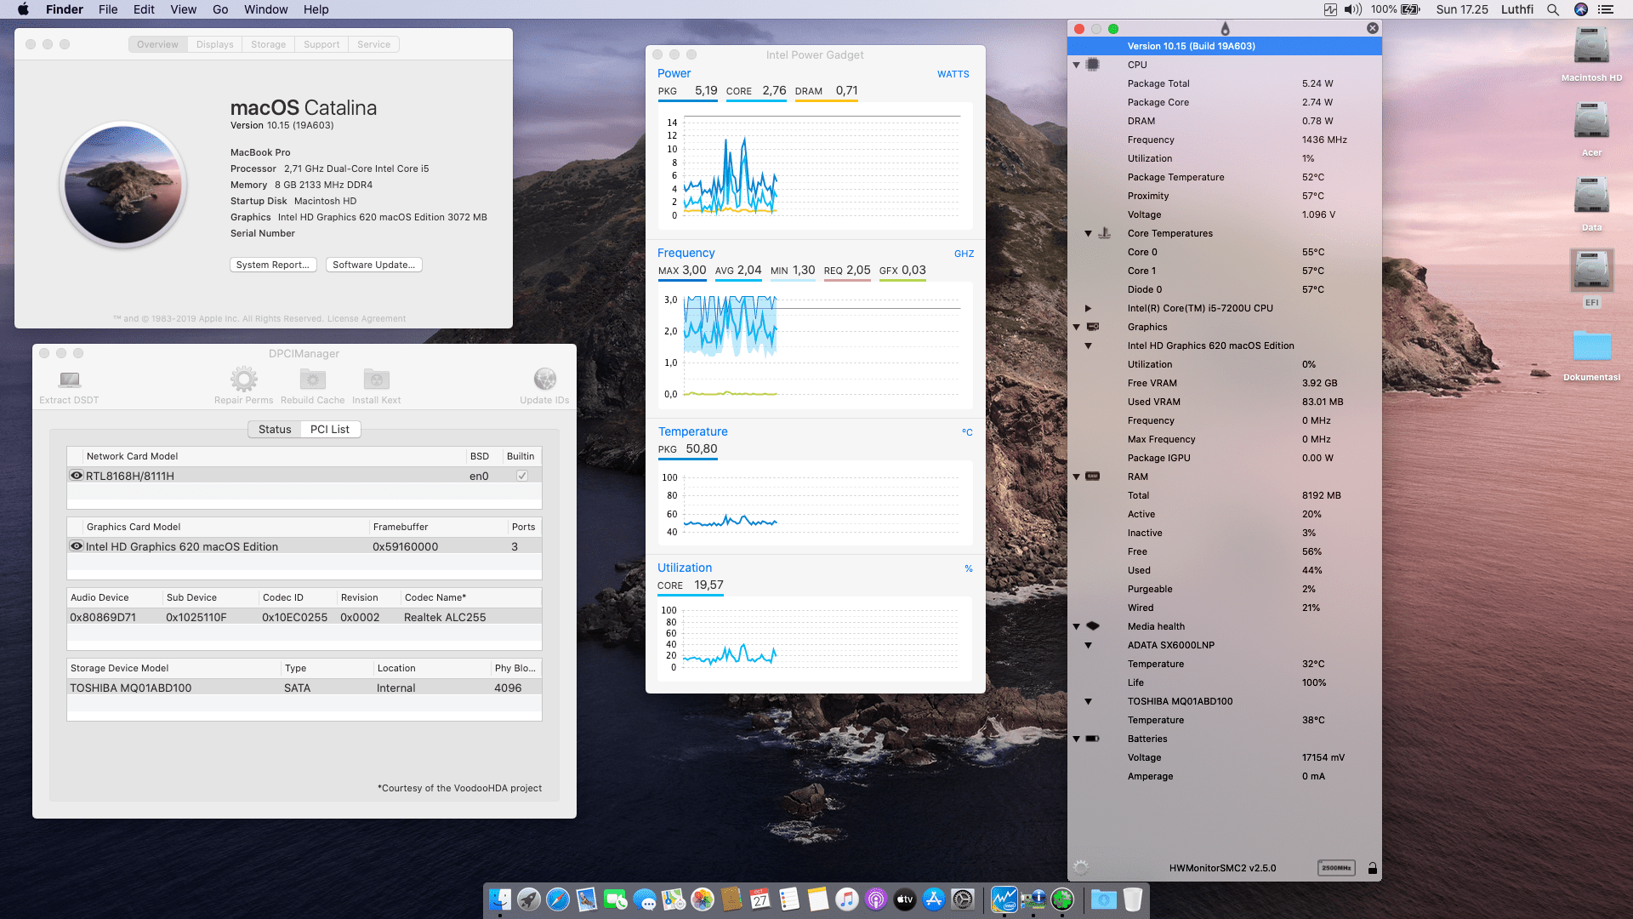The width and height of the screenshot is (1633, 919).
Task: Click Software Update in About This Mac
Action: pos(373,265)
